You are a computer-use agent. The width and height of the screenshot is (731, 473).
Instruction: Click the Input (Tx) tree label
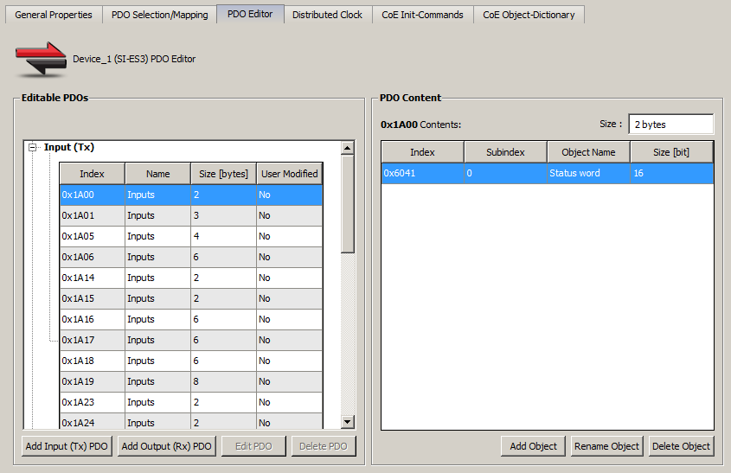[69, 147]
